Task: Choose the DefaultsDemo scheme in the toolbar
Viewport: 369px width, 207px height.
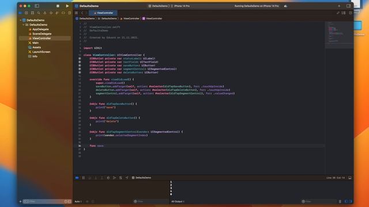Action: tap(158, 6)
